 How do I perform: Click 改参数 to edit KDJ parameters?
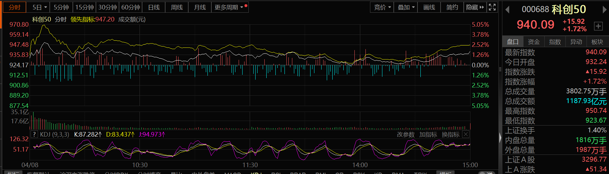tap(406, 134)
